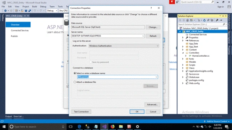Click the Windows Start button
The height and width of the screenshot is (130, 232).
pos(4,126)
